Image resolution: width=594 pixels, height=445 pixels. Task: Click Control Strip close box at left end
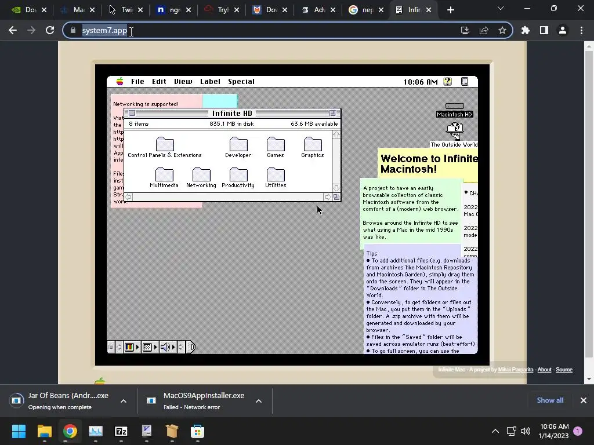coord(111,347)
